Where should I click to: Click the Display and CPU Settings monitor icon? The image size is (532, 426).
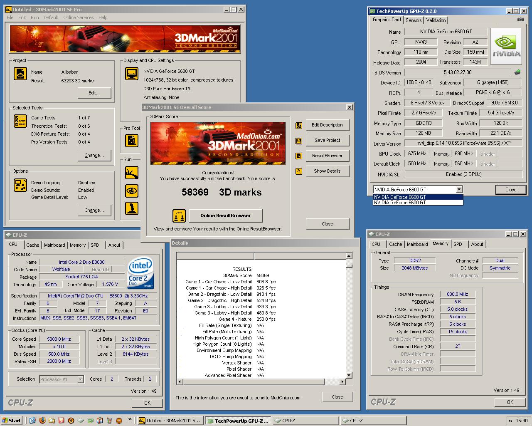(132, 74)
